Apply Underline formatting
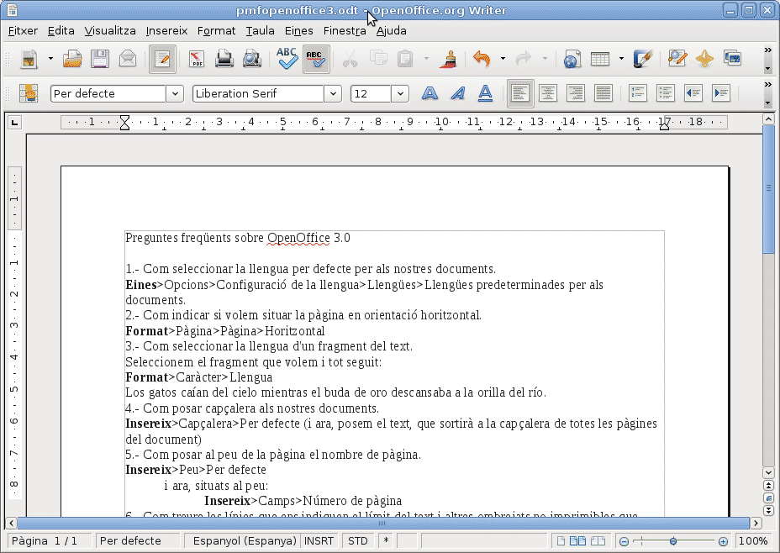Image resolution: width=780 pixels, height=553 pixels. (x=486, y=93)
